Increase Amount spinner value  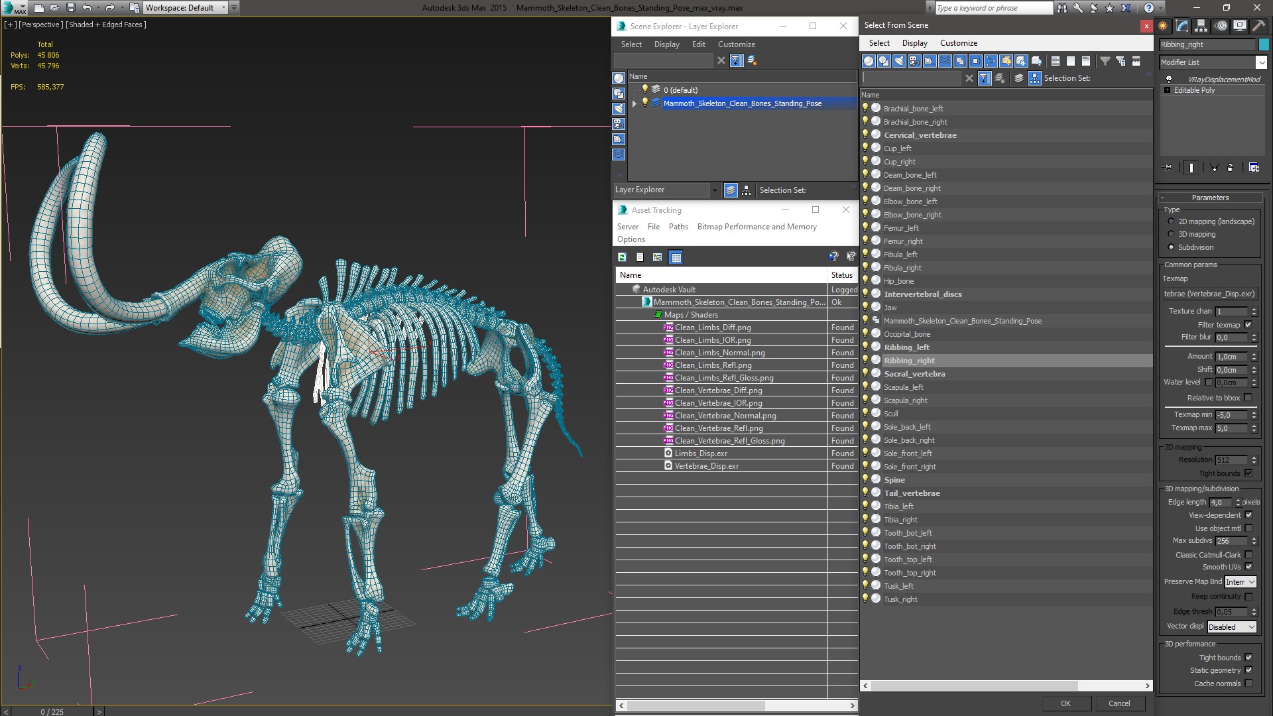click(1254, 355)
